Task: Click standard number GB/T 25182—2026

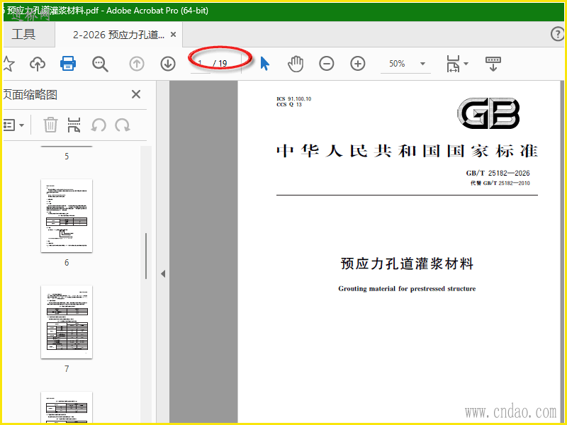Action: (x=498, y=173)
